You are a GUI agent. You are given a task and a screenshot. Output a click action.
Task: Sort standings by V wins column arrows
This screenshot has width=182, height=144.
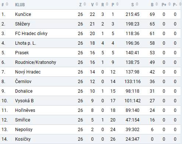(x=97, y=4)
